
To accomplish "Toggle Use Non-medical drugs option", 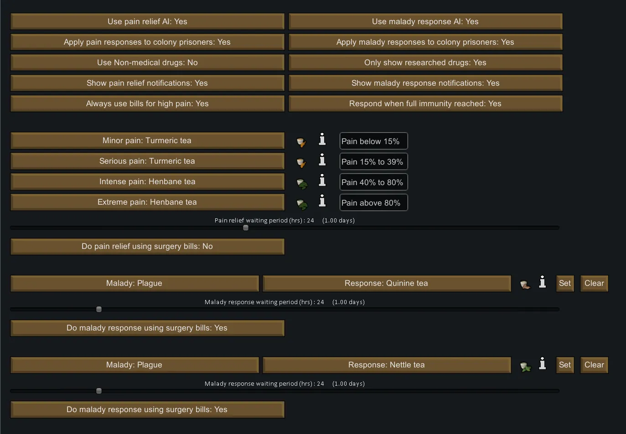I will (147, 62).
